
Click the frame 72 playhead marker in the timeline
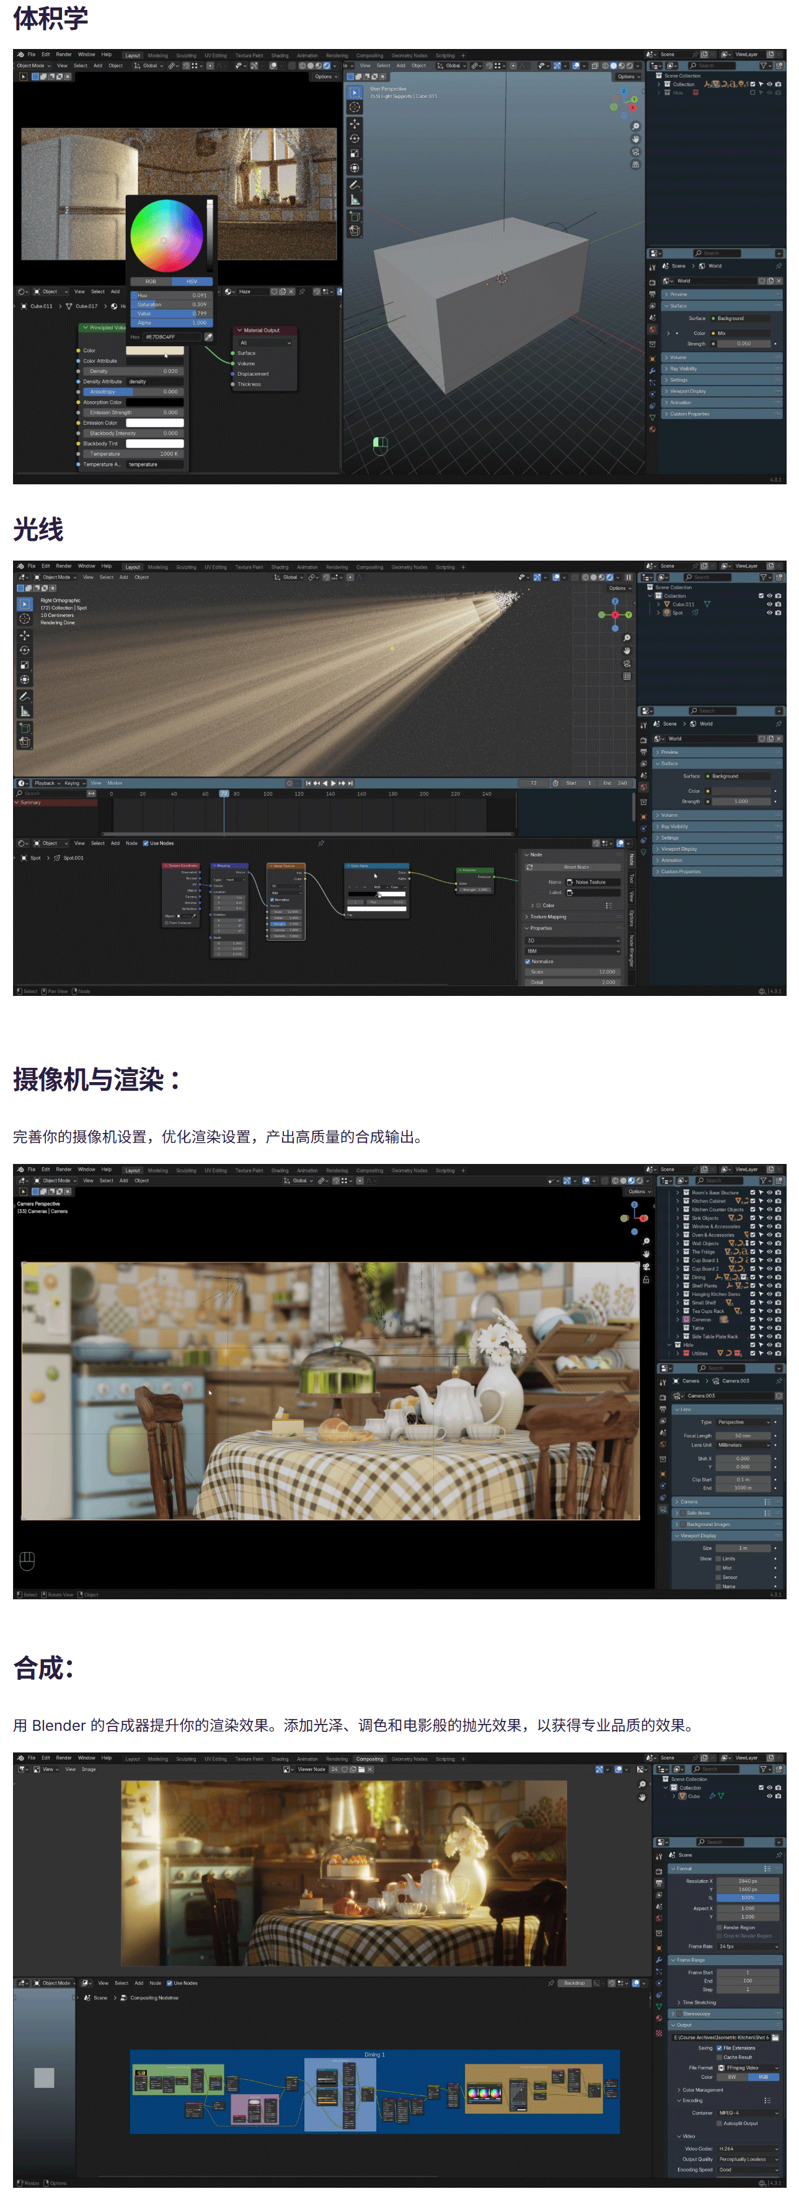(224, 793)
